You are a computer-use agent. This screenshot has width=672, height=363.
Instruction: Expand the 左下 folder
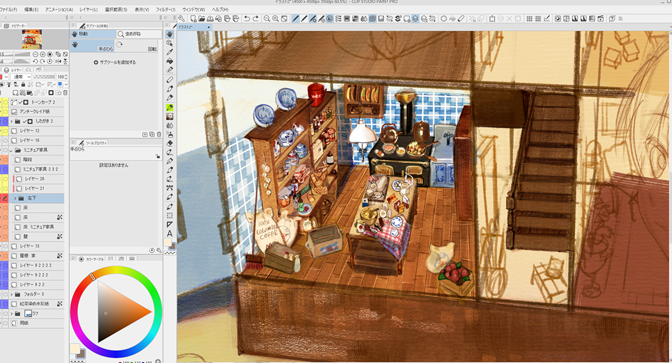pos(15,198)
